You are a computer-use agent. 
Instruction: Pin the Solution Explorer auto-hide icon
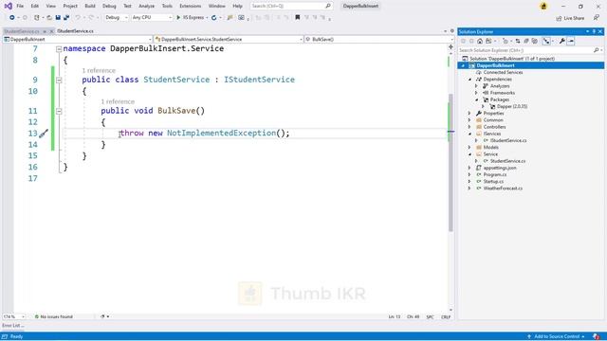click(x=594, y=31)
